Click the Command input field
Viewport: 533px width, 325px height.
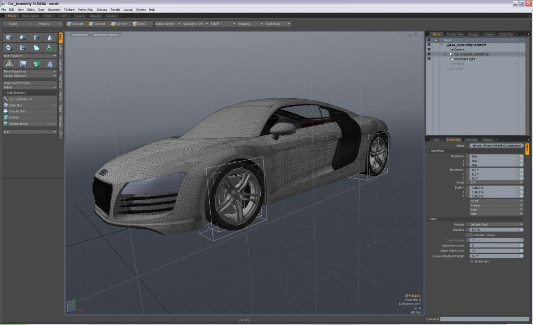(x=485, y=319)
